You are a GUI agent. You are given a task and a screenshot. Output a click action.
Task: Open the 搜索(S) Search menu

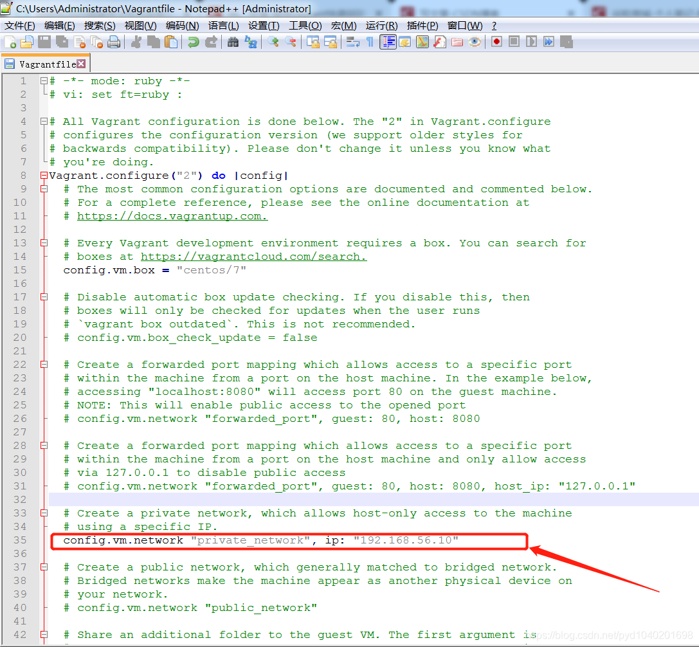pos(100,26)
